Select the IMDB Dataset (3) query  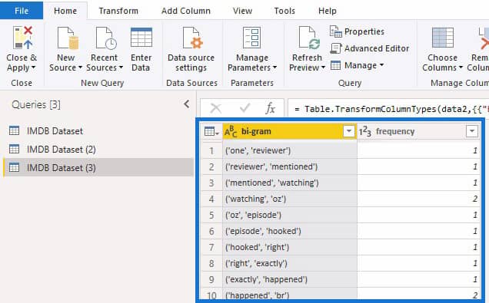98,167
